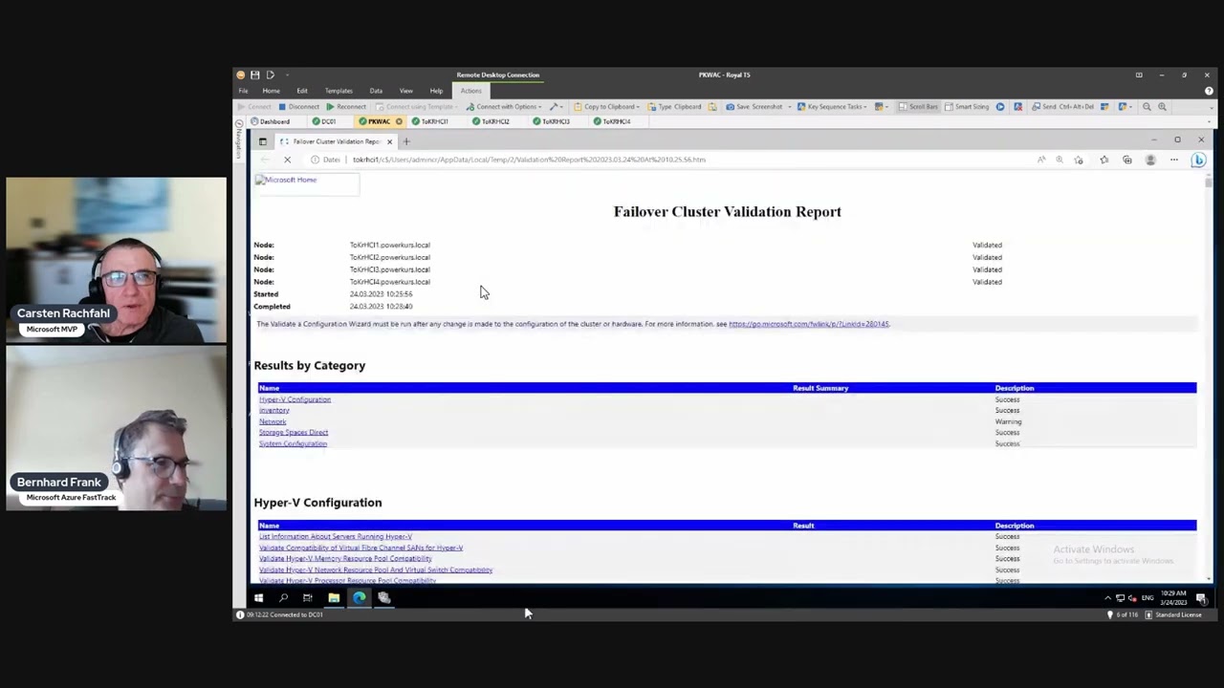
Task: Open the Hyper-V Configuration category link
Action: click(x=295, y=399)
